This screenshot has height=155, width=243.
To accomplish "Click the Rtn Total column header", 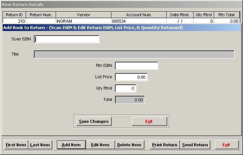I will 227,15.
